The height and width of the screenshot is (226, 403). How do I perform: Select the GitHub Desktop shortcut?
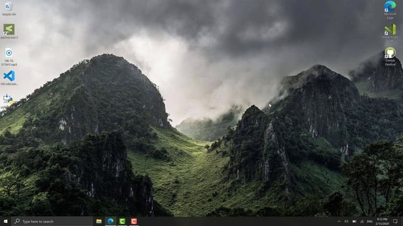pos(390,56)
